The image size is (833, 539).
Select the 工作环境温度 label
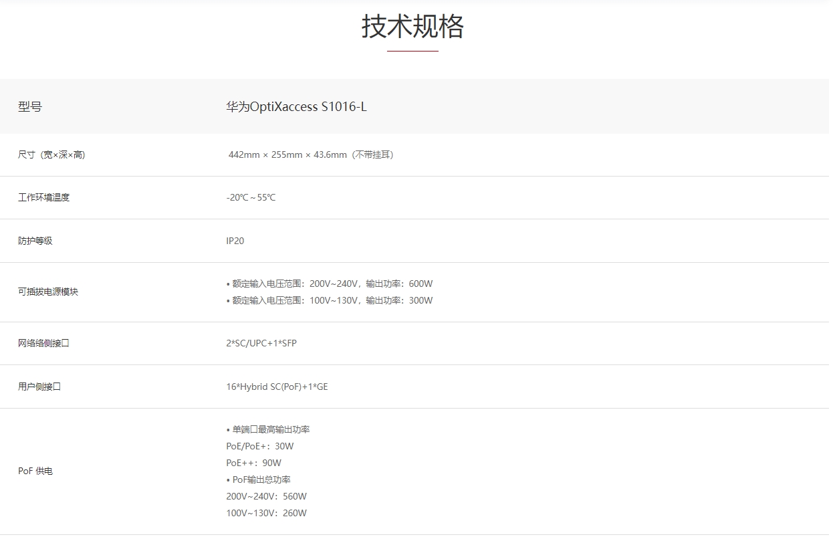pos(43,197)
